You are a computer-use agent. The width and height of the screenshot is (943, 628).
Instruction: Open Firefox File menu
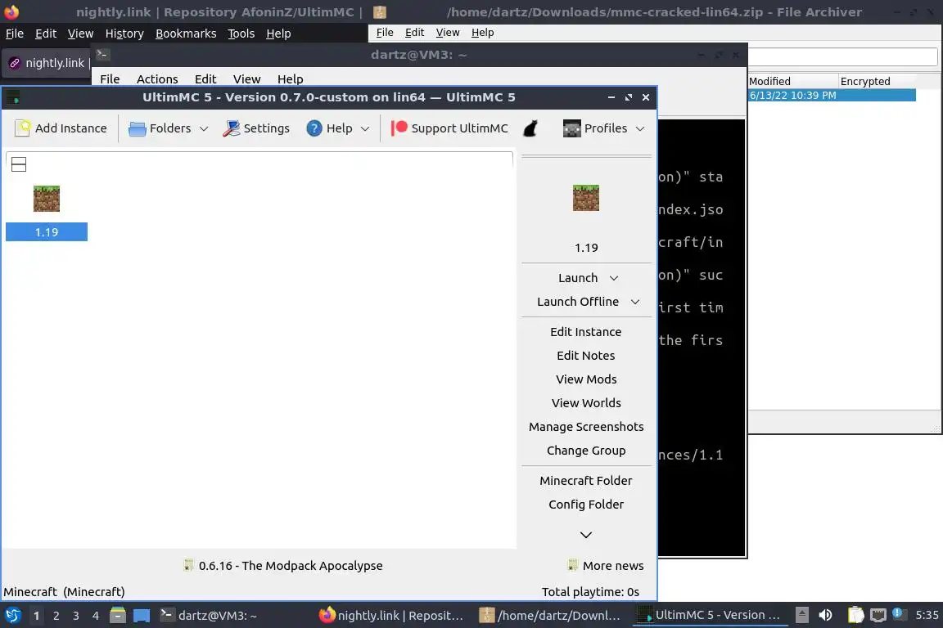pos(15,34)
